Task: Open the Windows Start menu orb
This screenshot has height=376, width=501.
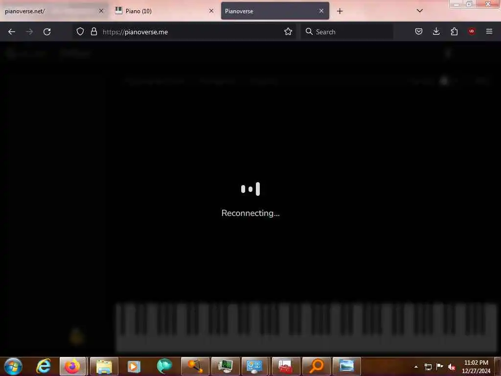Action: (13, 366)
